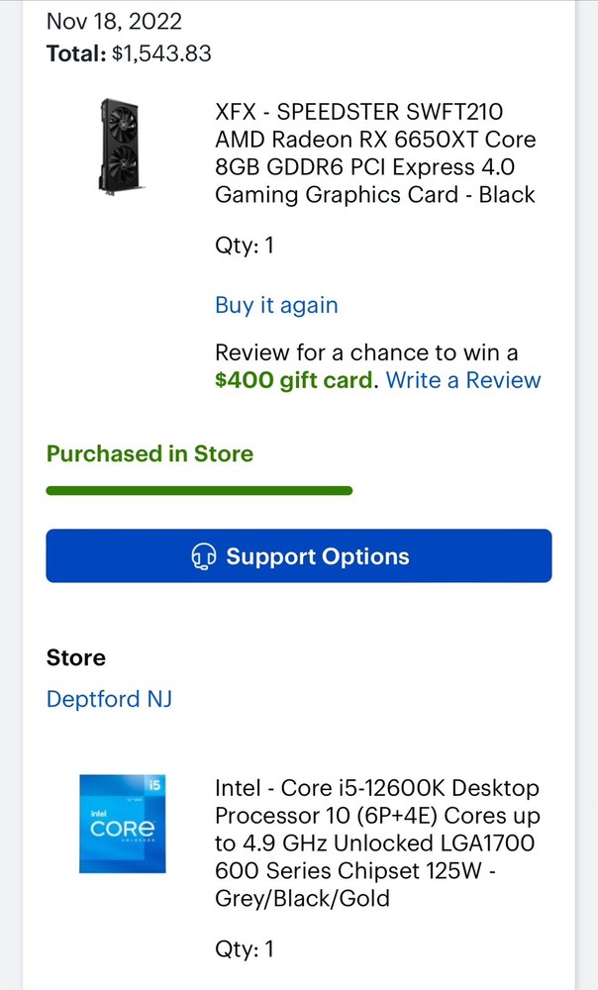Open Buy it again for the graphics card

[x=276, y=305]
